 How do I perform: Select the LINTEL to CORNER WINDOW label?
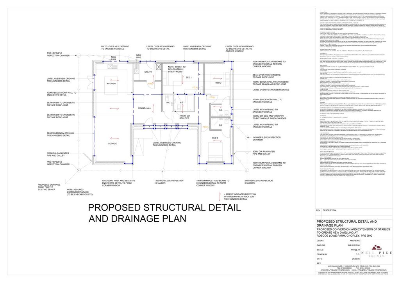tap(239, 49)
